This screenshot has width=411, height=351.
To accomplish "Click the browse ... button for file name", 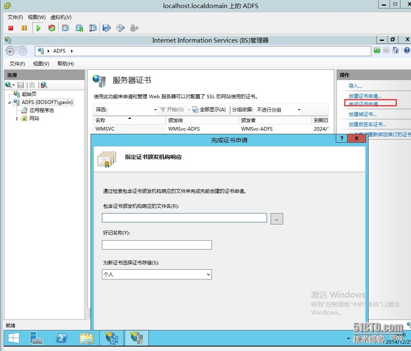I will coord(277,219).
